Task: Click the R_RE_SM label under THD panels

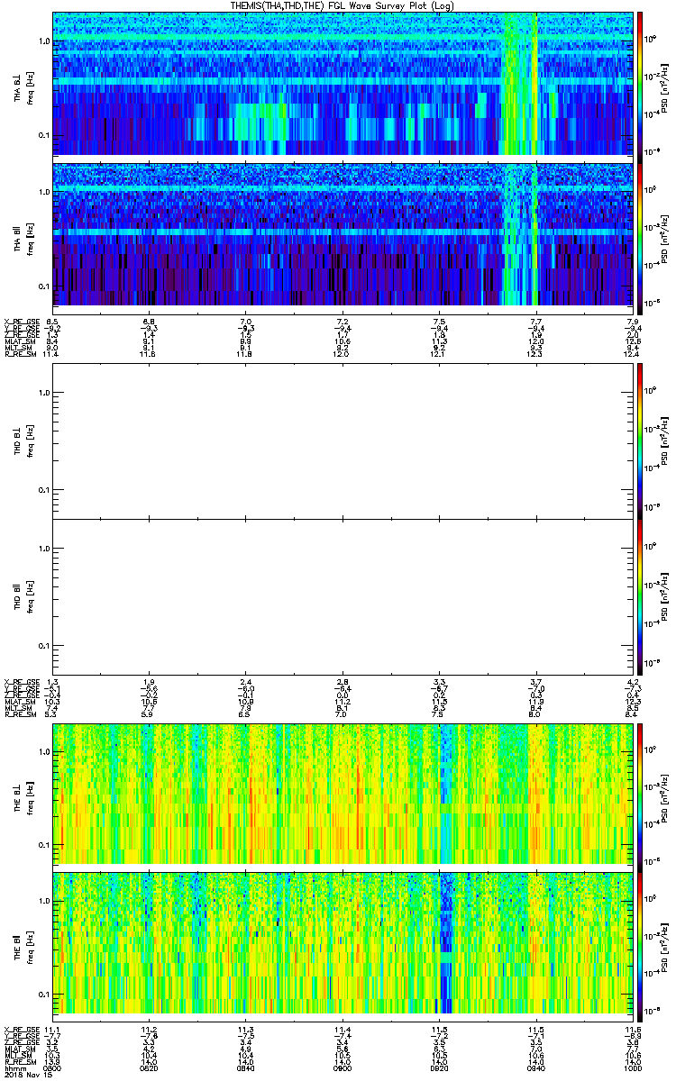Action: pos(19,716)
